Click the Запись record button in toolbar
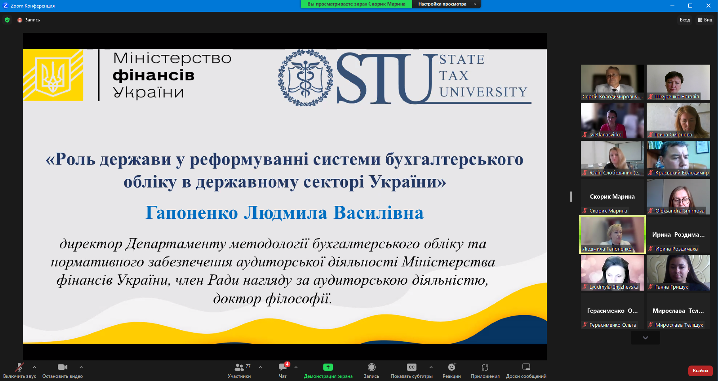This screenshot has height=381, width=718. 371,371
